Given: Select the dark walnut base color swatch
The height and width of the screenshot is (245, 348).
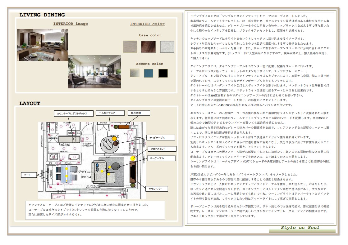Looking at the screenshot, I should pos(148,47).
